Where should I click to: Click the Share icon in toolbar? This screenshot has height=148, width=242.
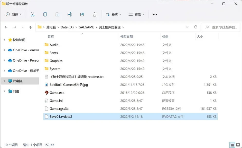click(82, 15)
